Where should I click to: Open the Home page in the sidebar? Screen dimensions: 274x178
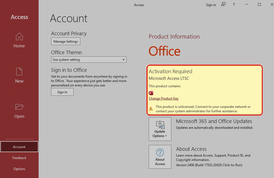(x=19, y=40)
